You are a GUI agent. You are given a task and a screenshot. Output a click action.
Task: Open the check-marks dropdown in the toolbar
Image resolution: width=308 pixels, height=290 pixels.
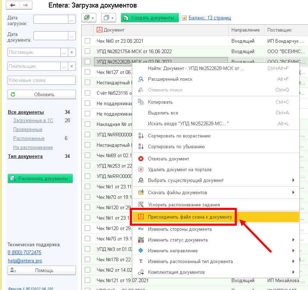89,18
